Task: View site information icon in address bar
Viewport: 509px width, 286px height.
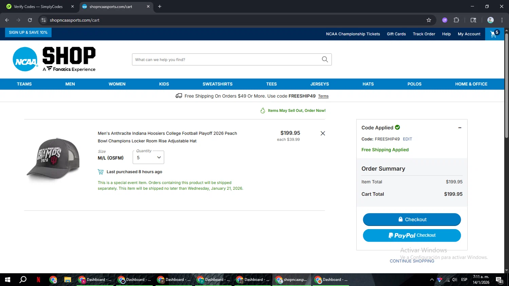Action: click(x=43, y=20)
